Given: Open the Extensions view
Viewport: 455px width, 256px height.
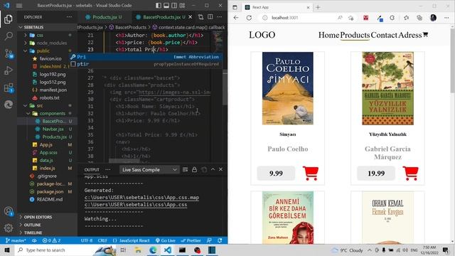Looking at the screenshot, I should tap(9, 87).
